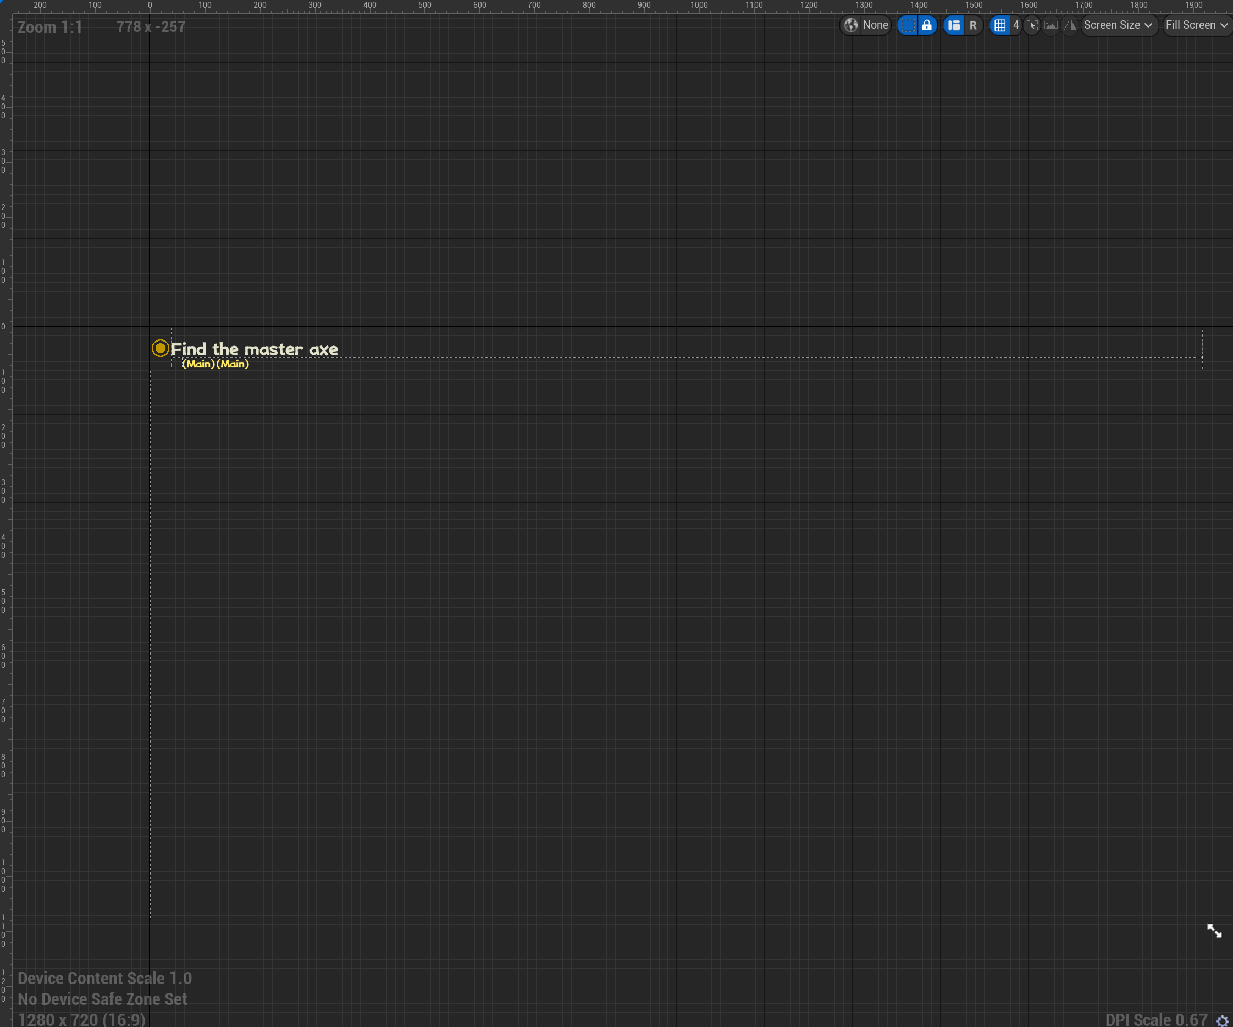
Task: Click the No Device Safe Zone Set text
Action: click(102, 999)
